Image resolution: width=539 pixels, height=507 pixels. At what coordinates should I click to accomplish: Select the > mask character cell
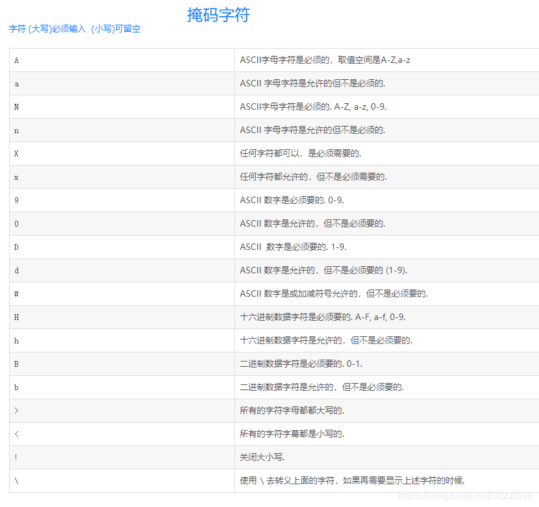point(122,411)
